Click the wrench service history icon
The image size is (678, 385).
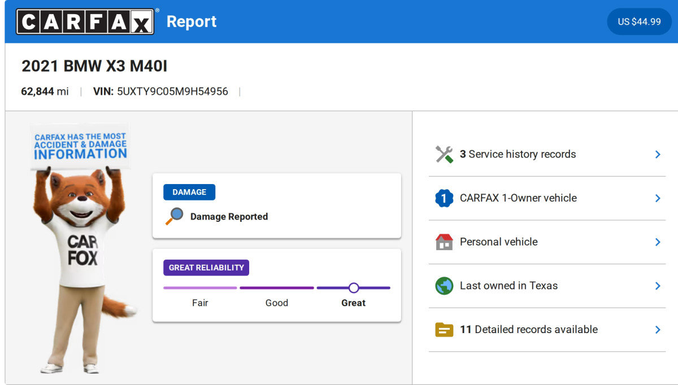pos(444,154)
